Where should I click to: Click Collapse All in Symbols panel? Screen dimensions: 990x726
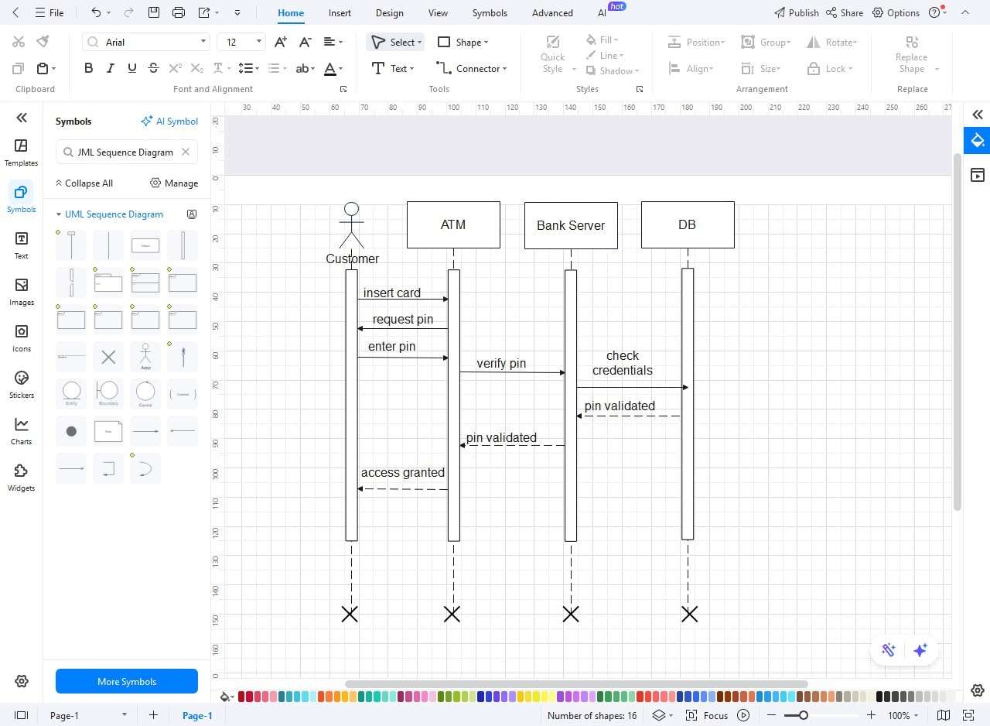(84, 183)
